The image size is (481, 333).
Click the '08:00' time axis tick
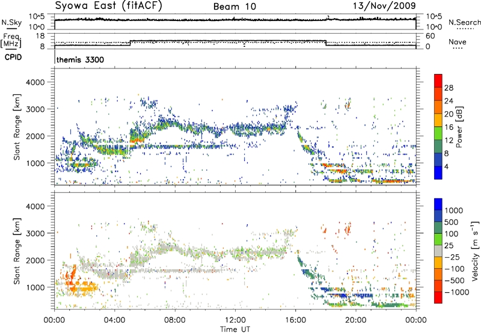click(x=175, y=320)
